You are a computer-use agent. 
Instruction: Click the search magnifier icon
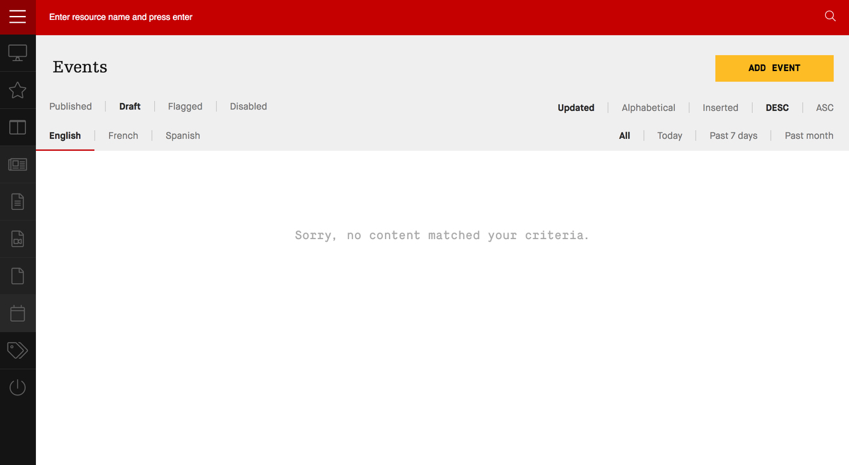coord(830,17)
